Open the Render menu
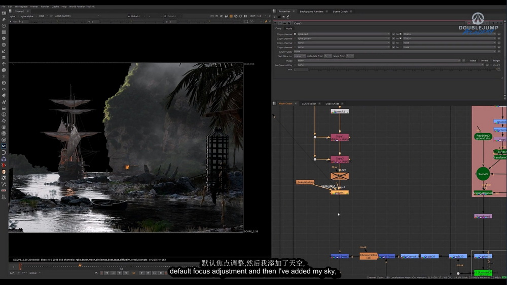The height and width of the screenshot is (285, 507). (45, 7)
